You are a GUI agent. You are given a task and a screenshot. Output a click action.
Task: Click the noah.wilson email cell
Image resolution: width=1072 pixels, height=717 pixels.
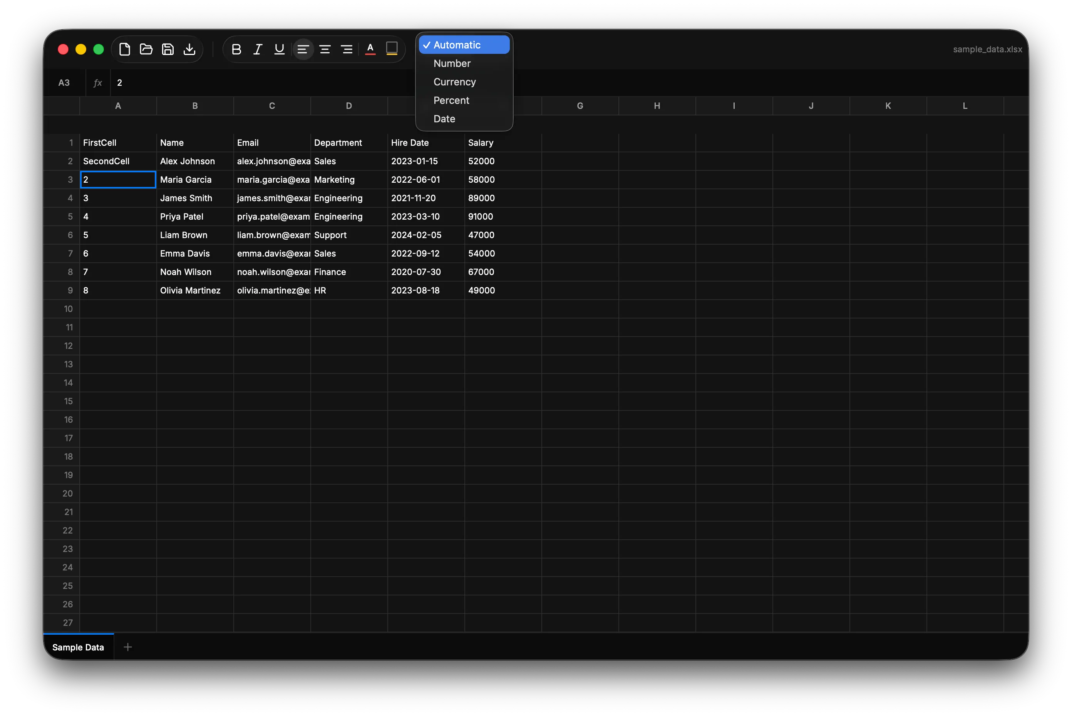click(x=272, y=272)
